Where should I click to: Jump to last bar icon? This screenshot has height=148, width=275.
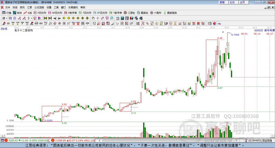click(50, 18)
